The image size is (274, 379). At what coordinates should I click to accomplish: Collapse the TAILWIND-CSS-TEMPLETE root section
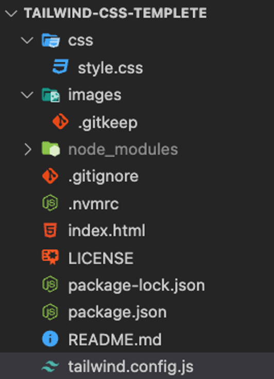pyautogui.click(x=11, y=13)
